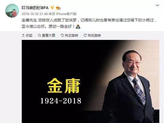Click the yellow 金庸 title in image
The width and height of the screenshot is (164, 123).
pos(64,86)
